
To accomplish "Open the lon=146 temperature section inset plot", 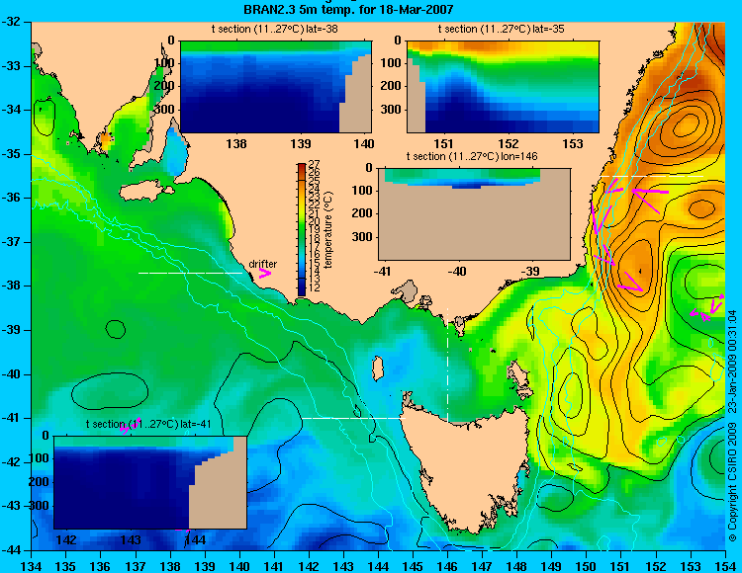I will 474,214.
